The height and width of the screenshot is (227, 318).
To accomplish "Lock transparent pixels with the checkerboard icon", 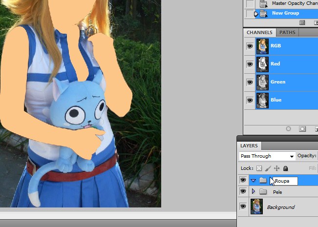I will [259, 168].
